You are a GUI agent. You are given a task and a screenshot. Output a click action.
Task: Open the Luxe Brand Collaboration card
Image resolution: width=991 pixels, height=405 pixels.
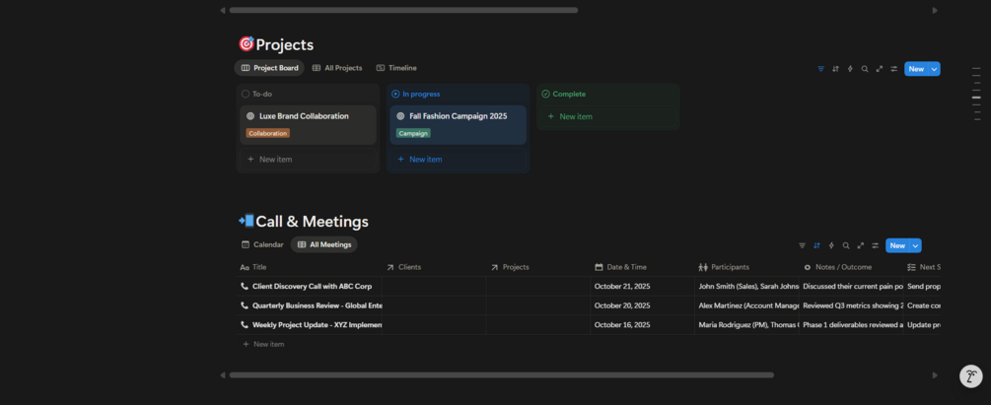304,116
